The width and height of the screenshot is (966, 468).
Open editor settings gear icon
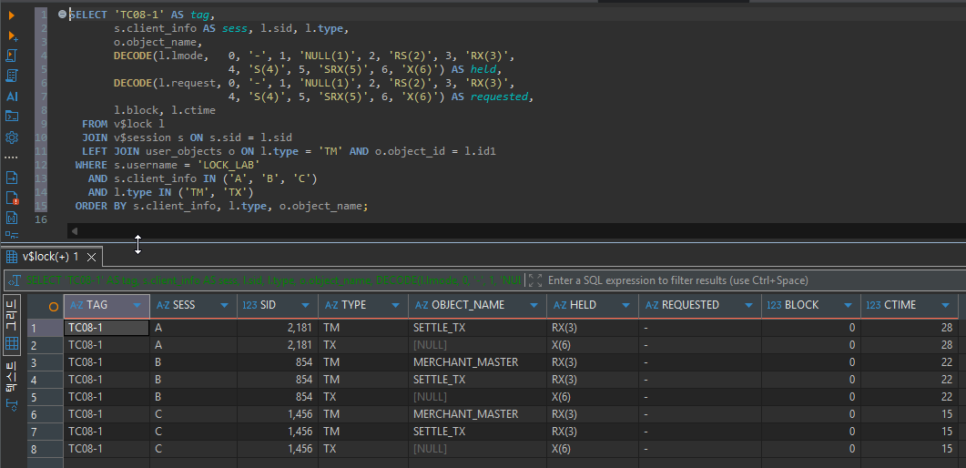pyautogui.click(x=11, y=137)
